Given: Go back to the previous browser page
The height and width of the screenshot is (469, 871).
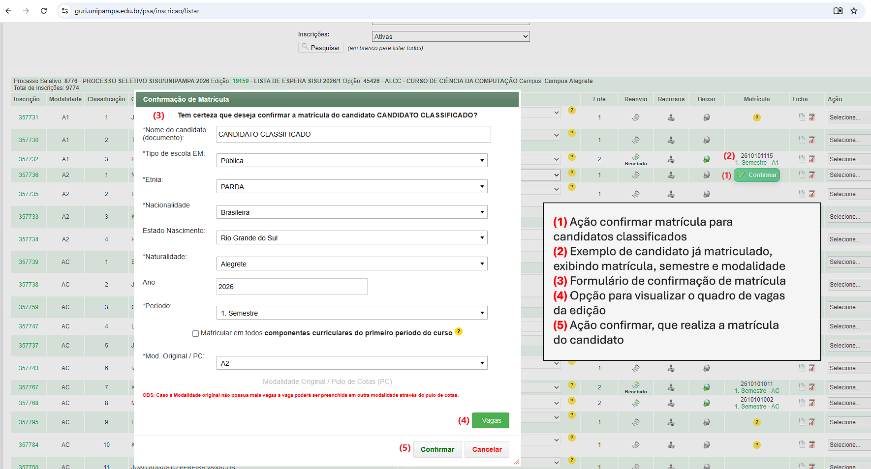Looking at the screenshot, I should click(8, 11).
